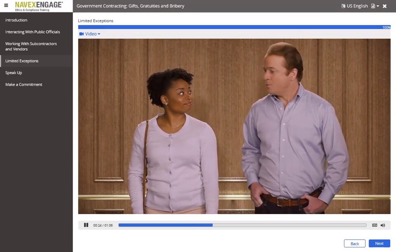Toggle closed captions on the video

point(375,225)
